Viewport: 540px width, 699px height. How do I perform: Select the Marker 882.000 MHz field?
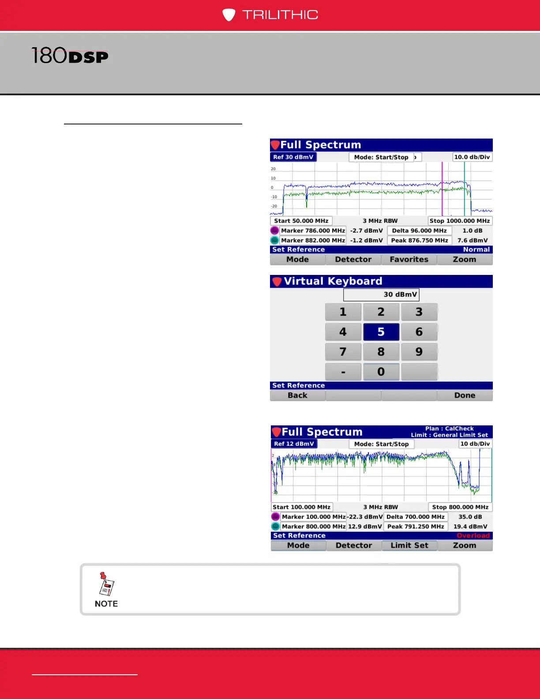[313, 241]
